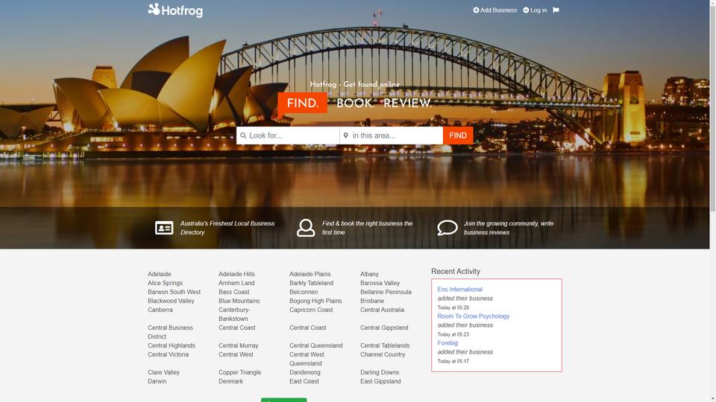
Task: Click the flag icon in the header
Action: coord(556,10)
